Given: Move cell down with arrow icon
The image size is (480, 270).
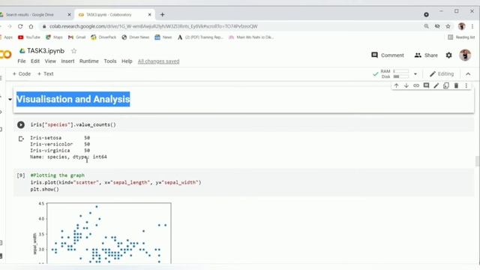Looking at the screenshot, I should pyautogui.click(x=406, y=85).
